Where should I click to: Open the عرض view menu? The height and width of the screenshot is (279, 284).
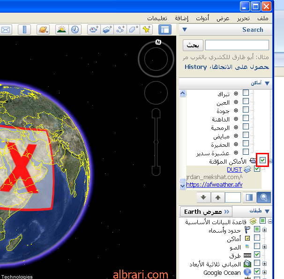click(223, 18)
